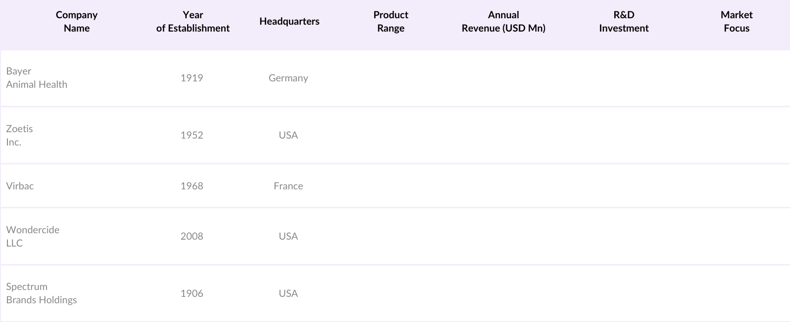
Task: Click the France headquarters cell
Action: [288, 186]
